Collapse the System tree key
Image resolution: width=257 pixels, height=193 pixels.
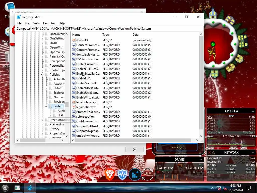pyautogui.click(x=46, y=106)
